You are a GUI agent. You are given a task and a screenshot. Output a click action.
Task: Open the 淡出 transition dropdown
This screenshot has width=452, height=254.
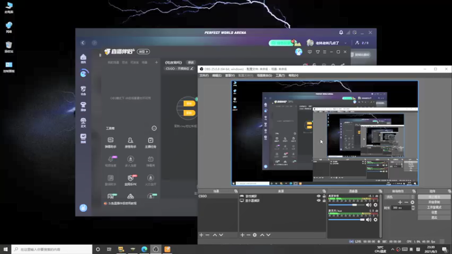399,197
